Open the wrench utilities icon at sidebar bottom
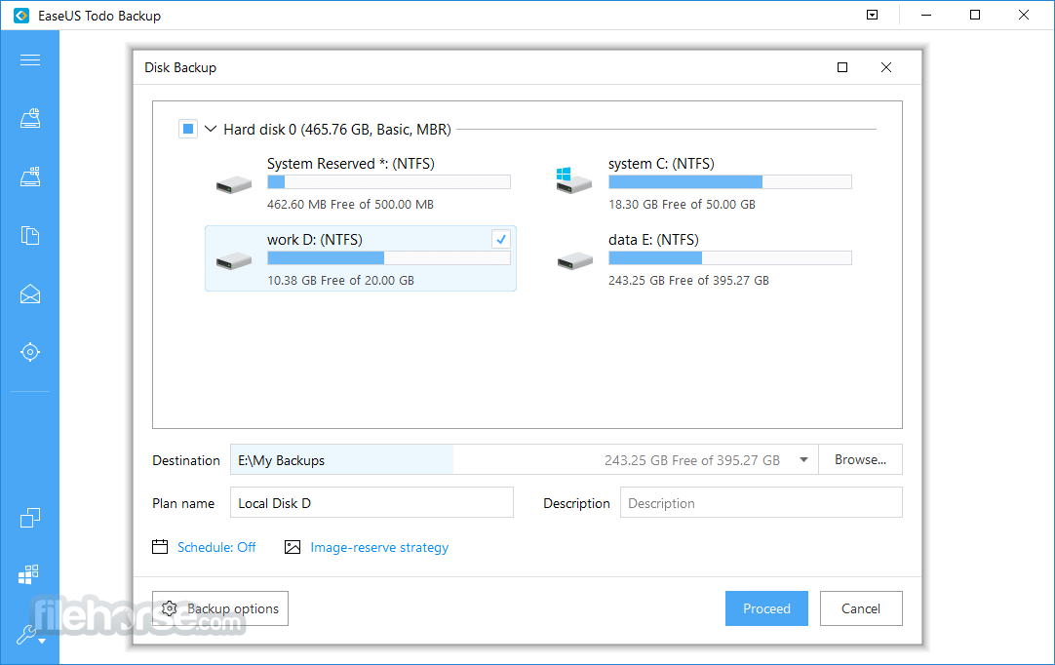The height and width of the screenshot is (665, 1055). coord(26,635)
